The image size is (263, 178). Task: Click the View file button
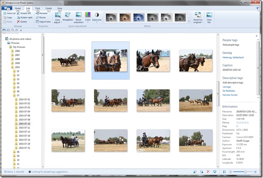pos(209,18)
